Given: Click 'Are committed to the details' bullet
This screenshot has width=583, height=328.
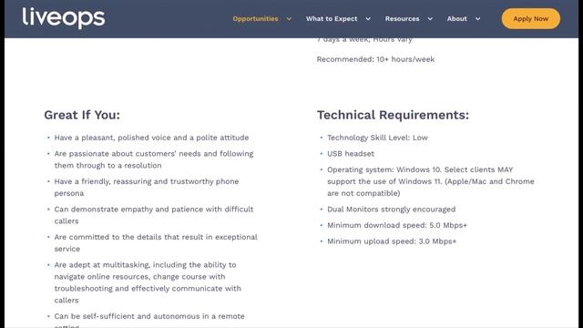Looking at the screenshot, I should 156,243.
